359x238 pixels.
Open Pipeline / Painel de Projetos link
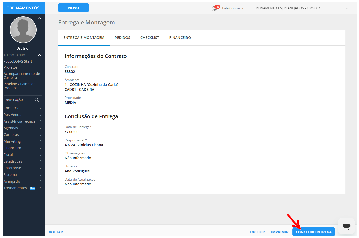click(x=20, y=86)
